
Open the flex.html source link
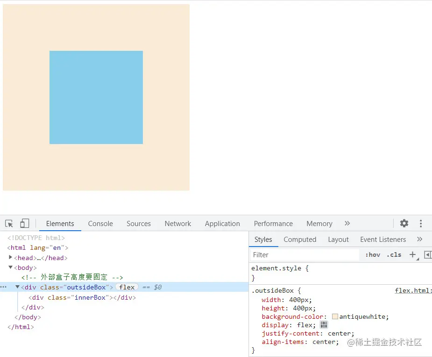click(413, 290)
